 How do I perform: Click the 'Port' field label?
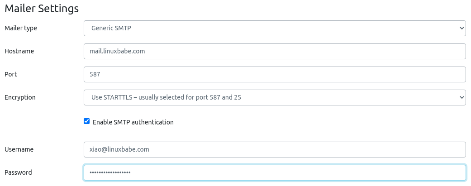click(x=11, y=74)
